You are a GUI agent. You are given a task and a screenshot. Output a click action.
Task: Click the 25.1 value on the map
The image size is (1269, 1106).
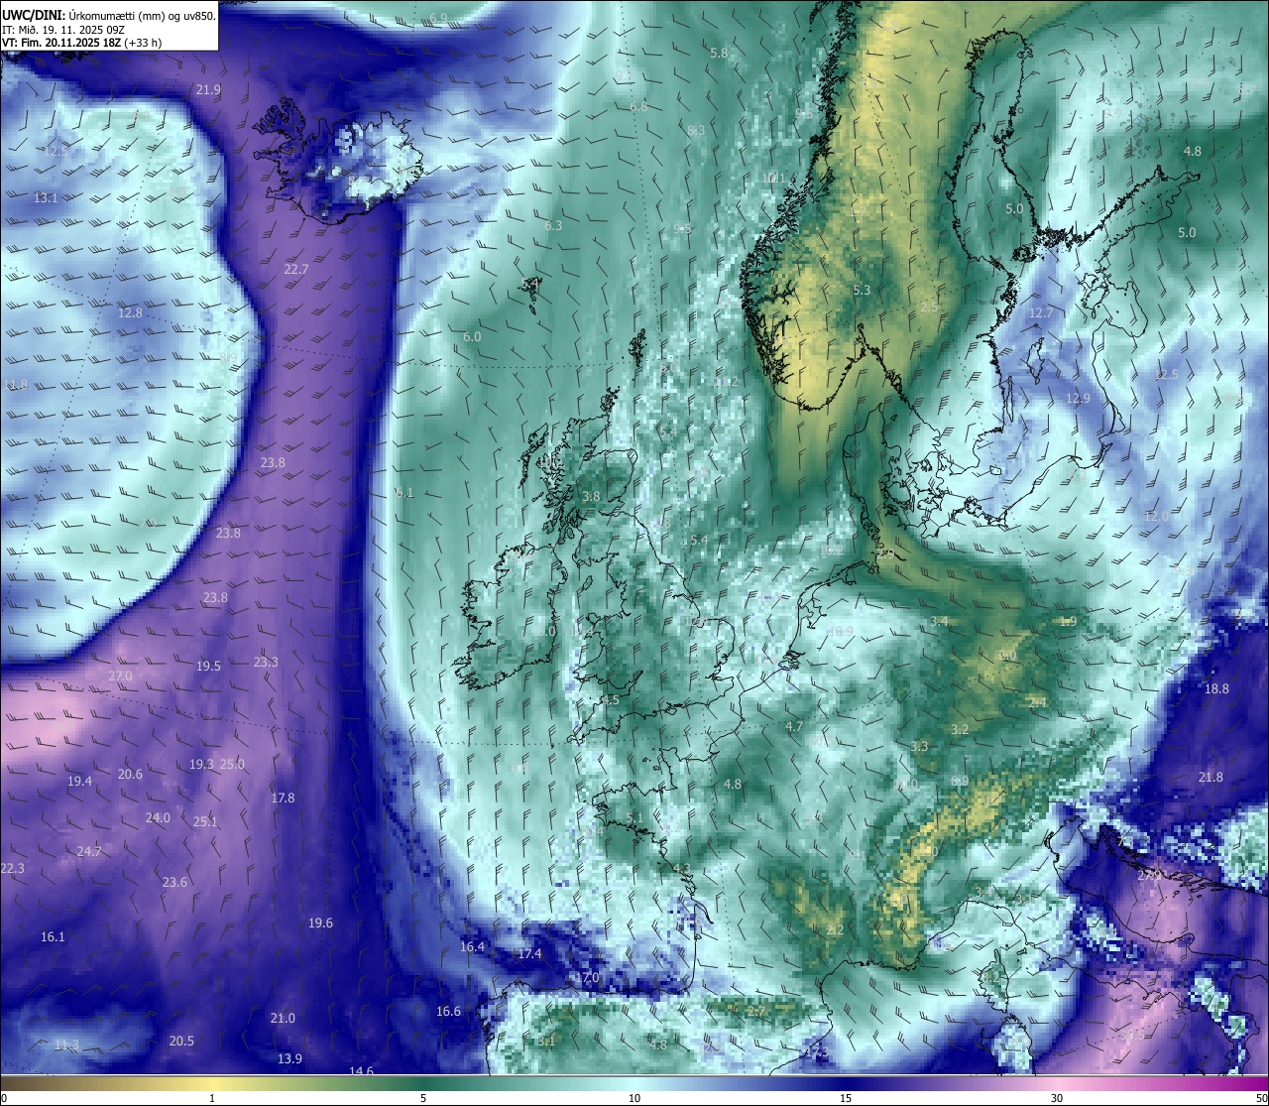click(205, 821)
